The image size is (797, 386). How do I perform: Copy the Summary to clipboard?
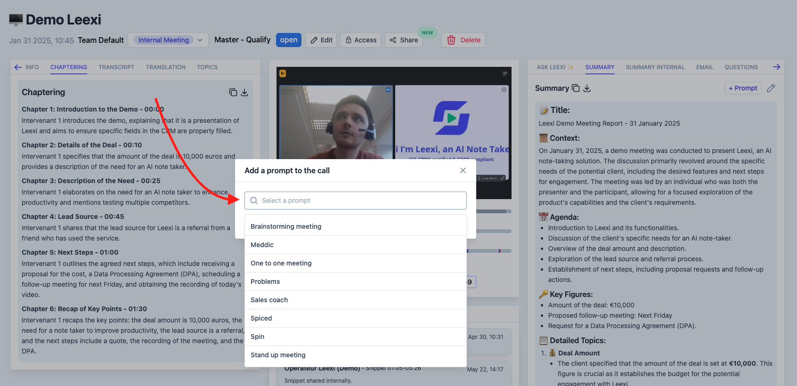tap(576, 88)
